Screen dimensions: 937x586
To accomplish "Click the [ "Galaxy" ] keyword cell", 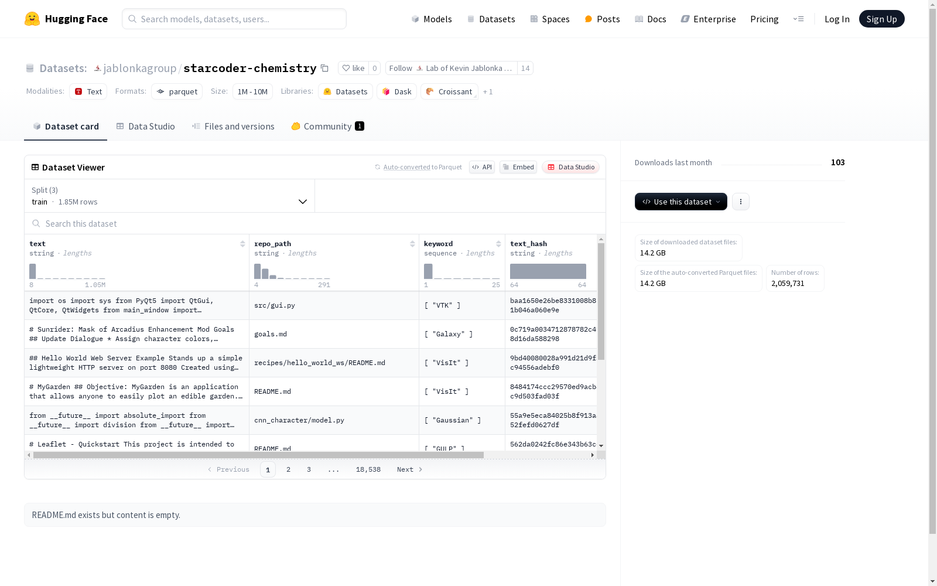I will point(462,334).
